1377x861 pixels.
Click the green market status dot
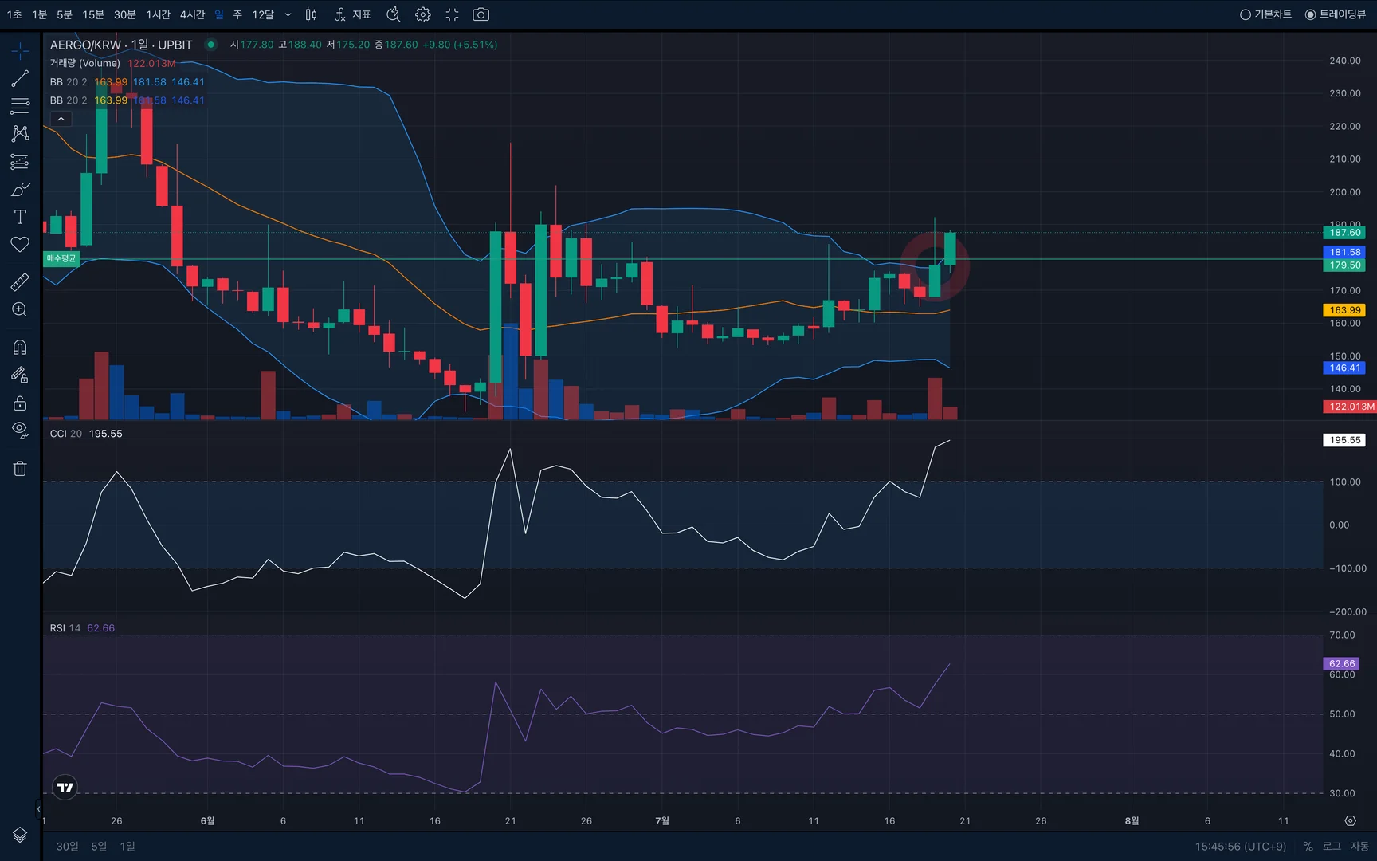click(210, 45)
